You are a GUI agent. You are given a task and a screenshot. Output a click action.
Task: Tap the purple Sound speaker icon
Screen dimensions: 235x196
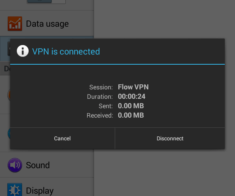coord(15,165)
